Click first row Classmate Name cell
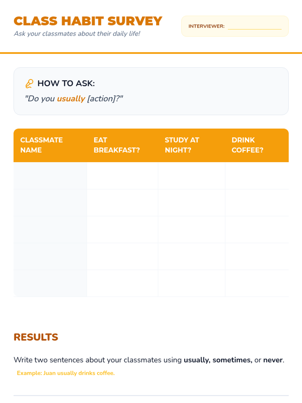 [50, 176]
